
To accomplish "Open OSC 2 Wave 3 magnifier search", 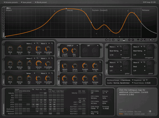I will tap(37, 58).
